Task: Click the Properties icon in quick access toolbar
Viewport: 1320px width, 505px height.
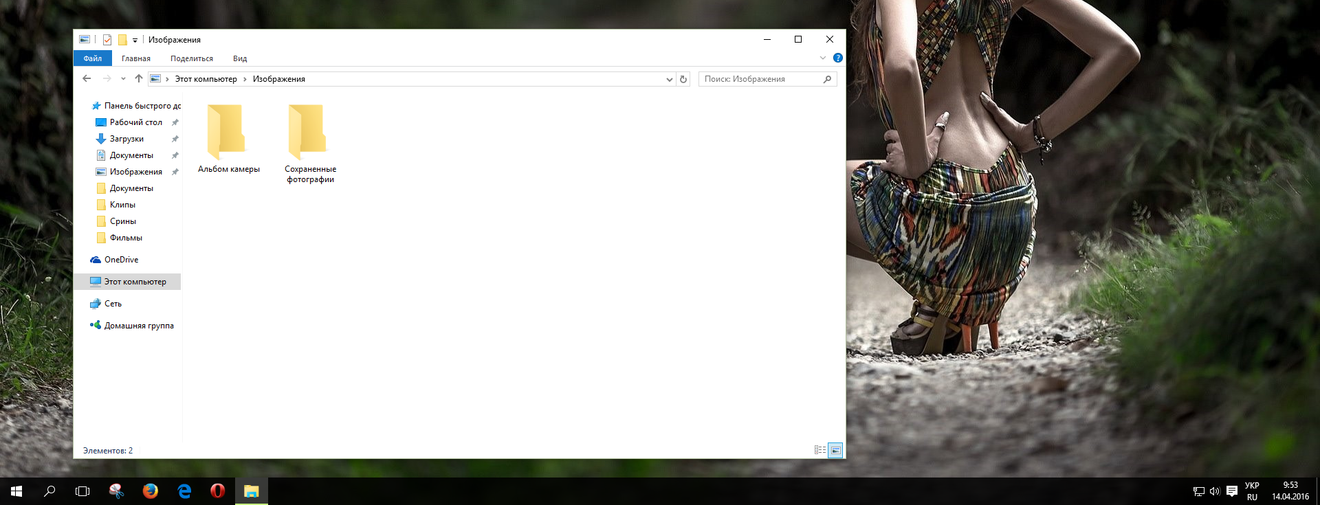Action: [107, 40]
